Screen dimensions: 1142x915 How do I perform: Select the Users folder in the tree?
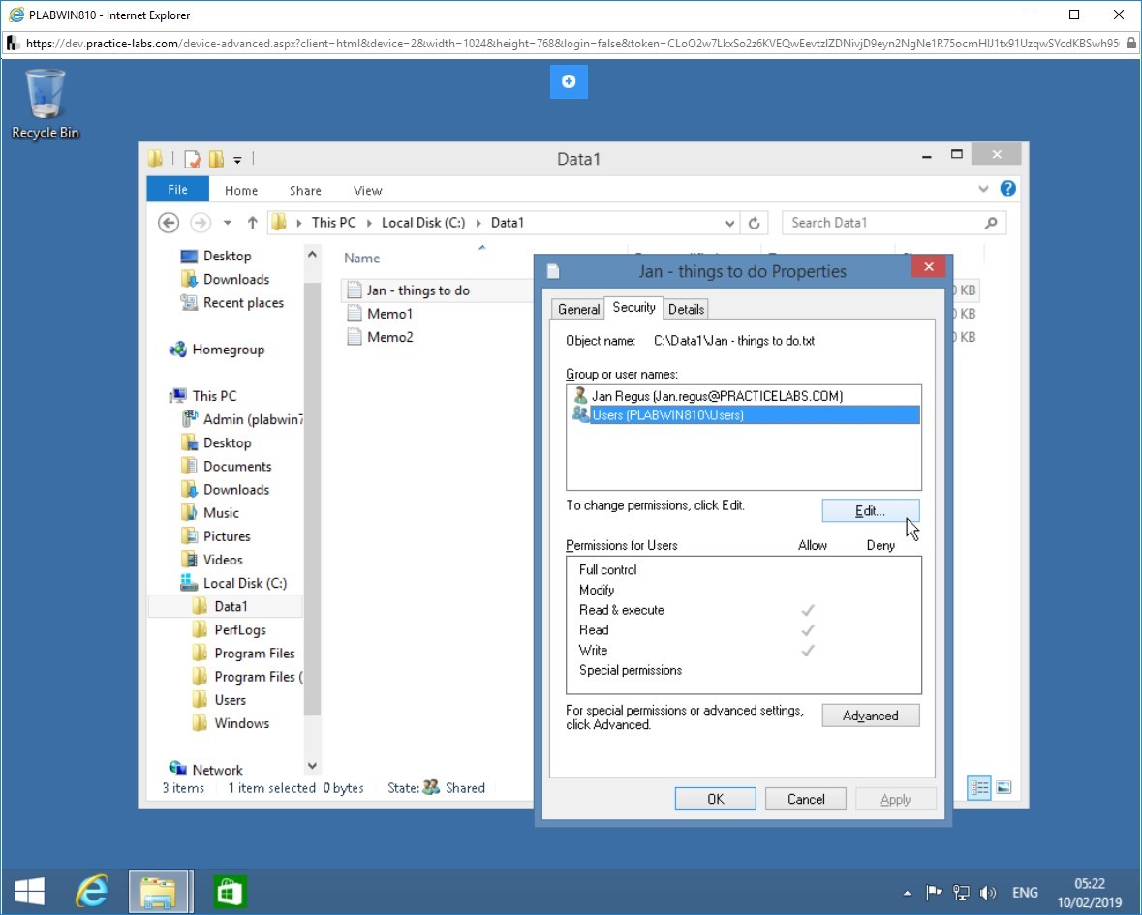(230, 699)
